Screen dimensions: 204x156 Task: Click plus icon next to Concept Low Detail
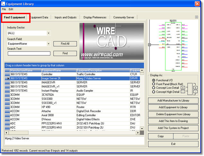[183, 88]
